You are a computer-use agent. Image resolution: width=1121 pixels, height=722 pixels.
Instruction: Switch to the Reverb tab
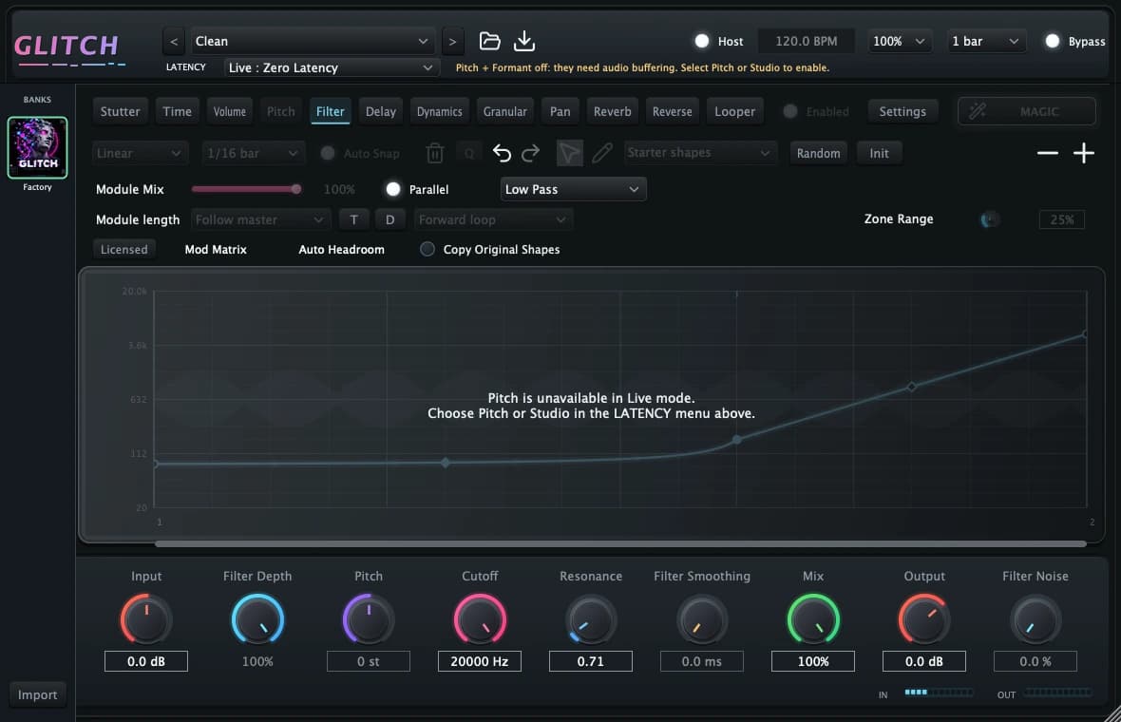612,111
